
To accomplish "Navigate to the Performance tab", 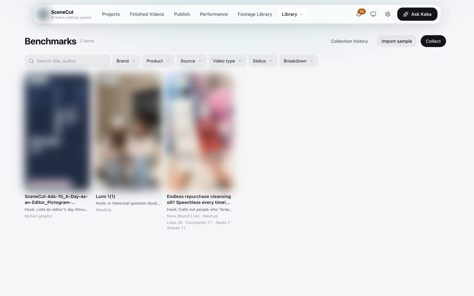I will point(214,14).
